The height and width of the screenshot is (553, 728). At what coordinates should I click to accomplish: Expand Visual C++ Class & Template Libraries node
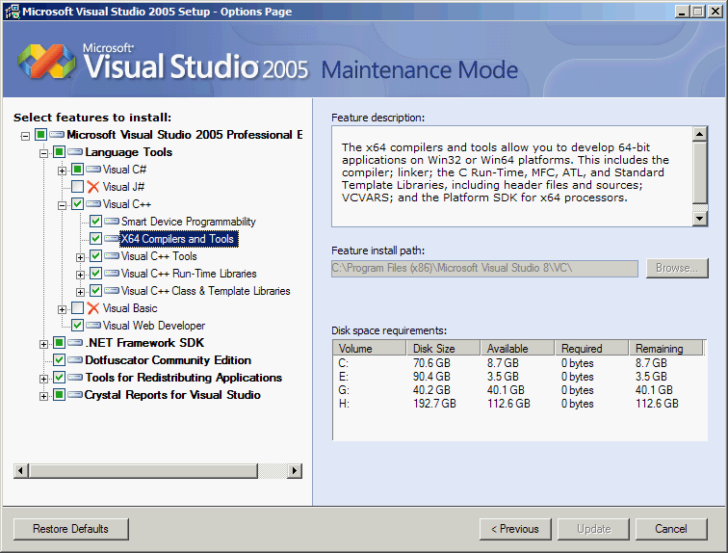pyautogui.click(x=80, y=292)
